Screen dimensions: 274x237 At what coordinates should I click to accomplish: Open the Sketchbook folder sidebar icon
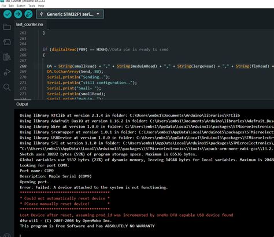click(7, 27)
